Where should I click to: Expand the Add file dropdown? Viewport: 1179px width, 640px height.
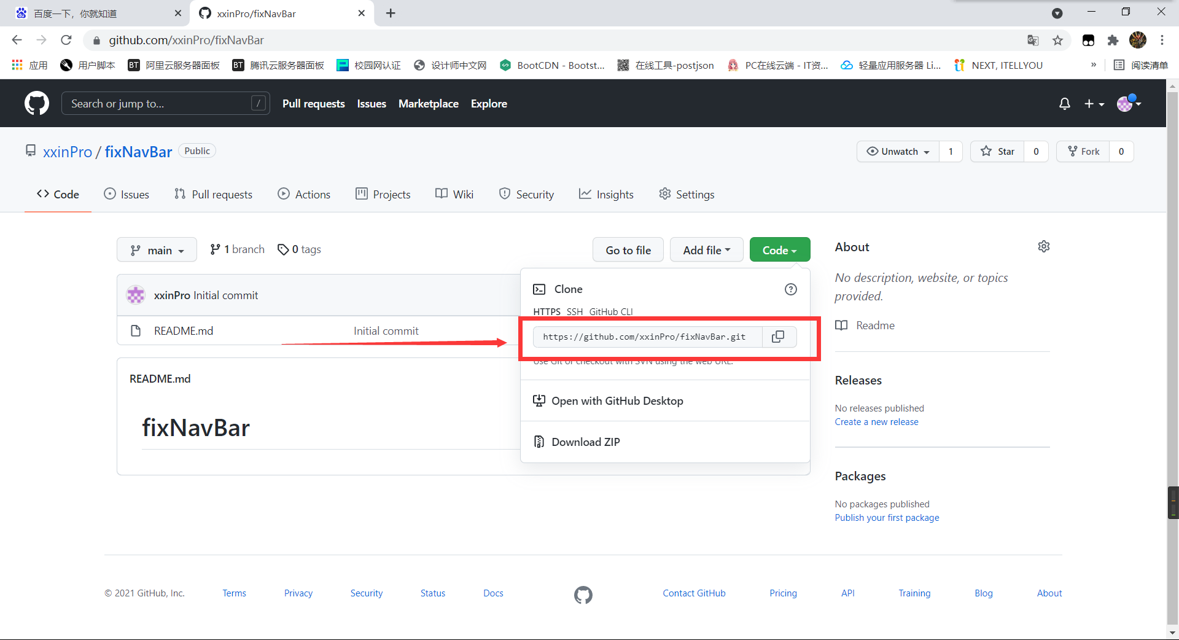point(707,250)
